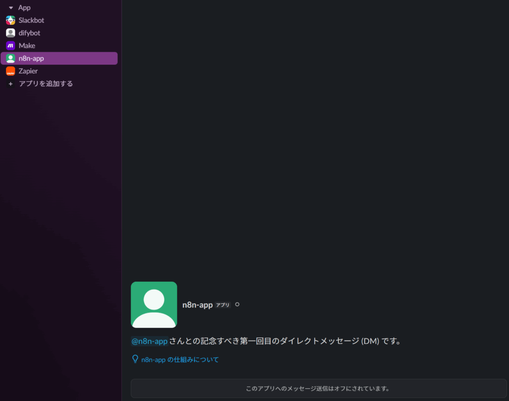Click the Slackbot avatar icon in sidebar
The image size is (509, 401).
pyautogui.click(x=10, y=20)
